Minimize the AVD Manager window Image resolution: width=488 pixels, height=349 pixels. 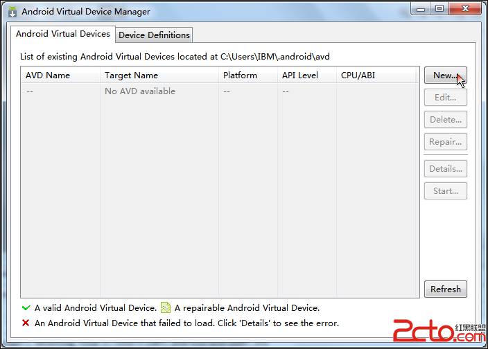click(421, 9)
